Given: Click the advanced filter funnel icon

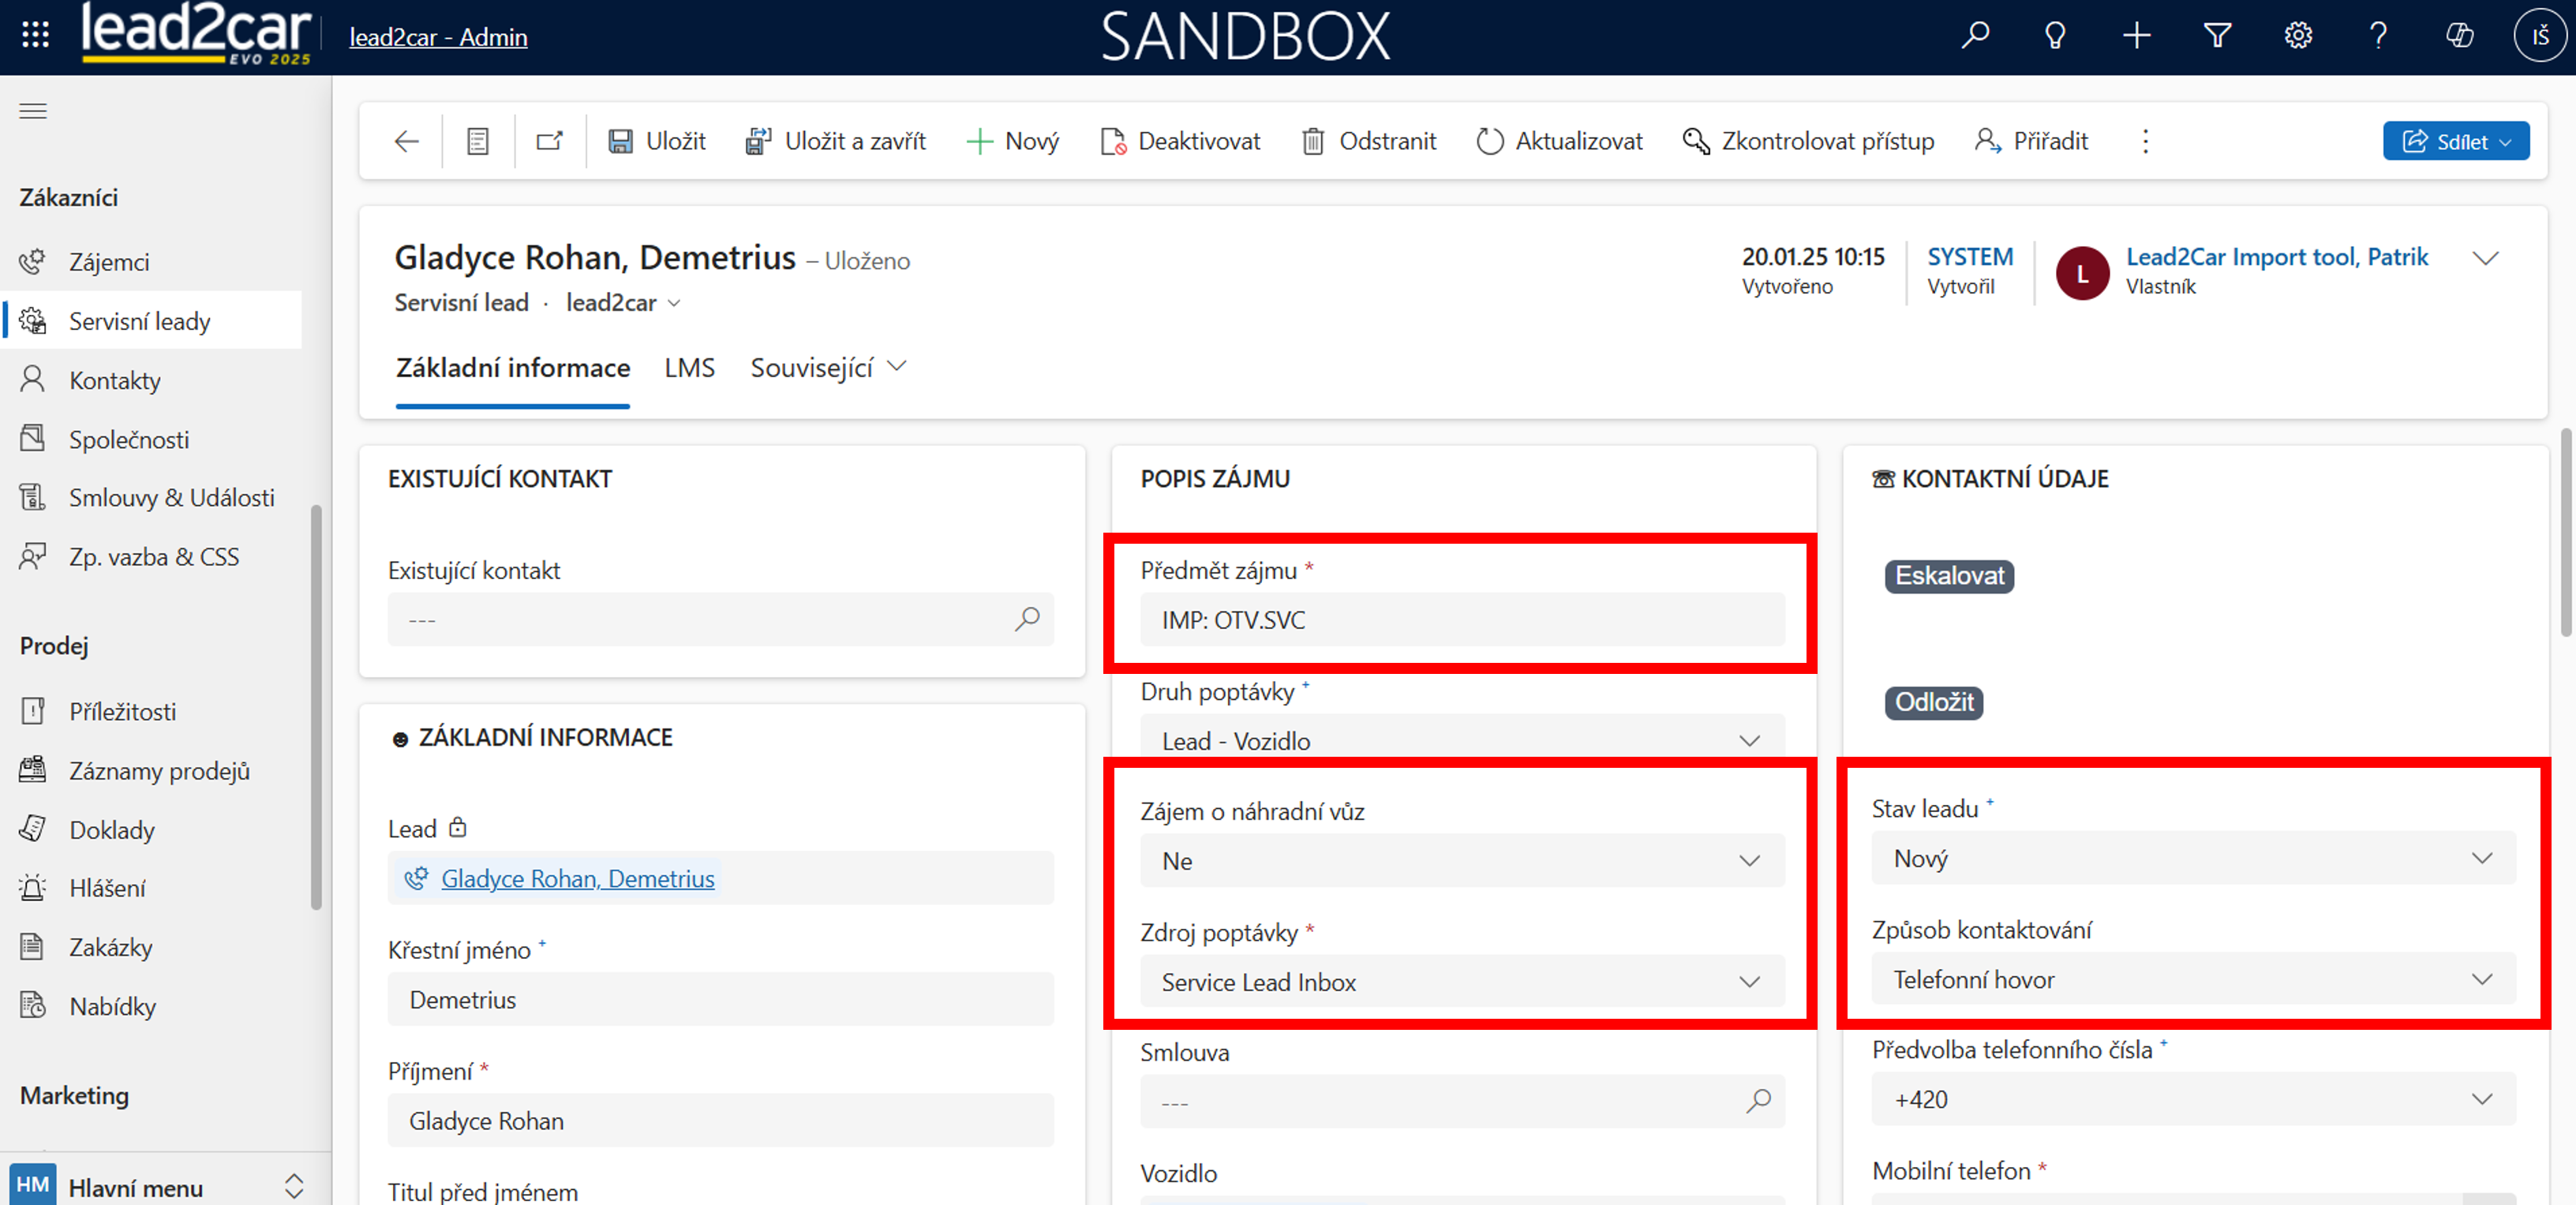Looking at the screenshot, I should tap(2217, 36).
